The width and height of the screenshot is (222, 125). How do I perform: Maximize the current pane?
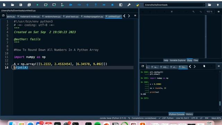[x=121, y=5]
